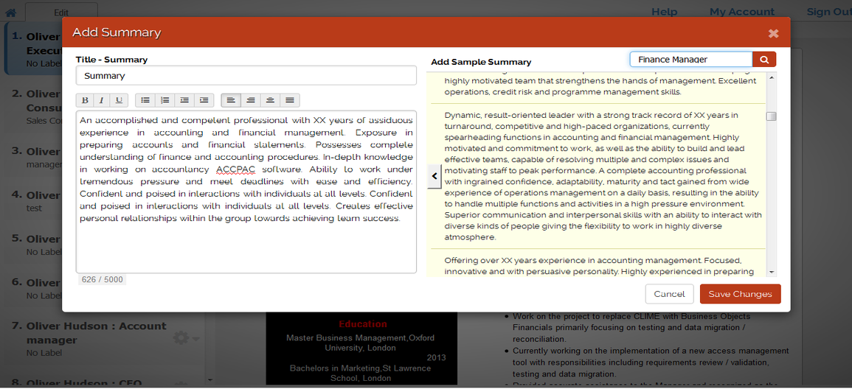The height and width of the screenshot is (389, 852).
Task: Open the Help menu
Action: coord(664,12)
